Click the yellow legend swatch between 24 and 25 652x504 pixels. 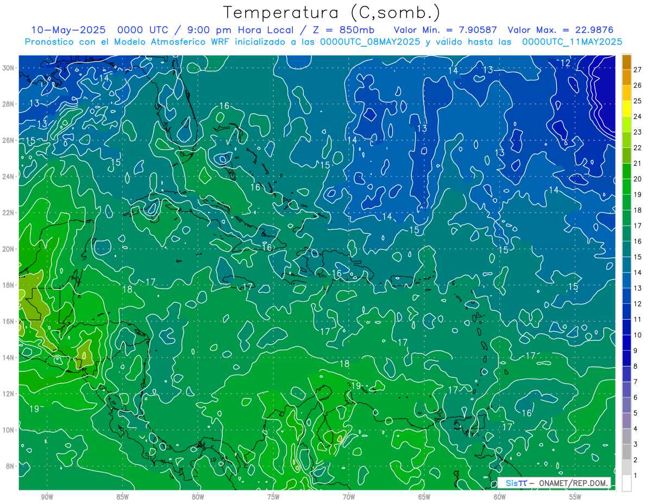click(x=626, y=108)
